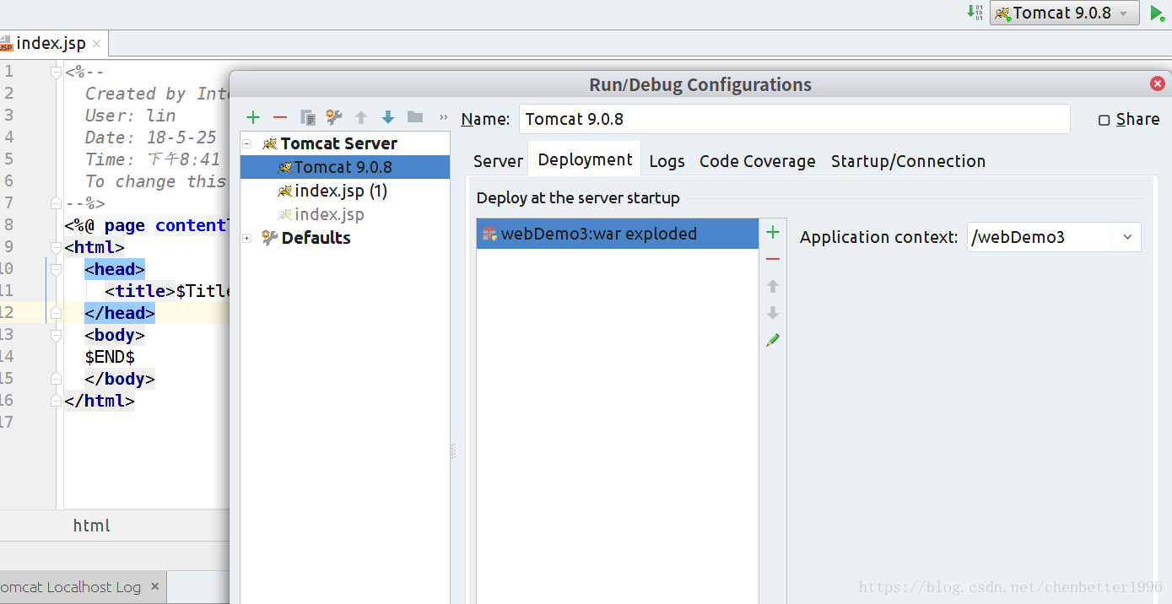
Task: Open the edit defaults wrench icon
Action: click(334, 117)
